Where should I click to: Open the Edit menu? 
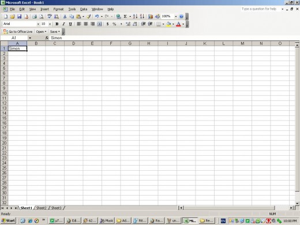coord(22,9)
